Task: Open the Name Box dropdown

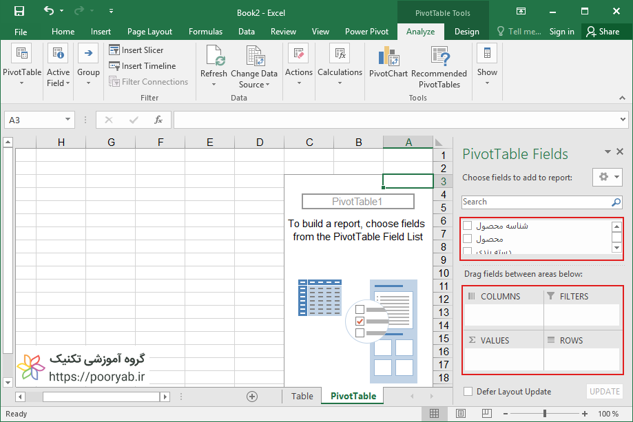Action: coord(68,119)
